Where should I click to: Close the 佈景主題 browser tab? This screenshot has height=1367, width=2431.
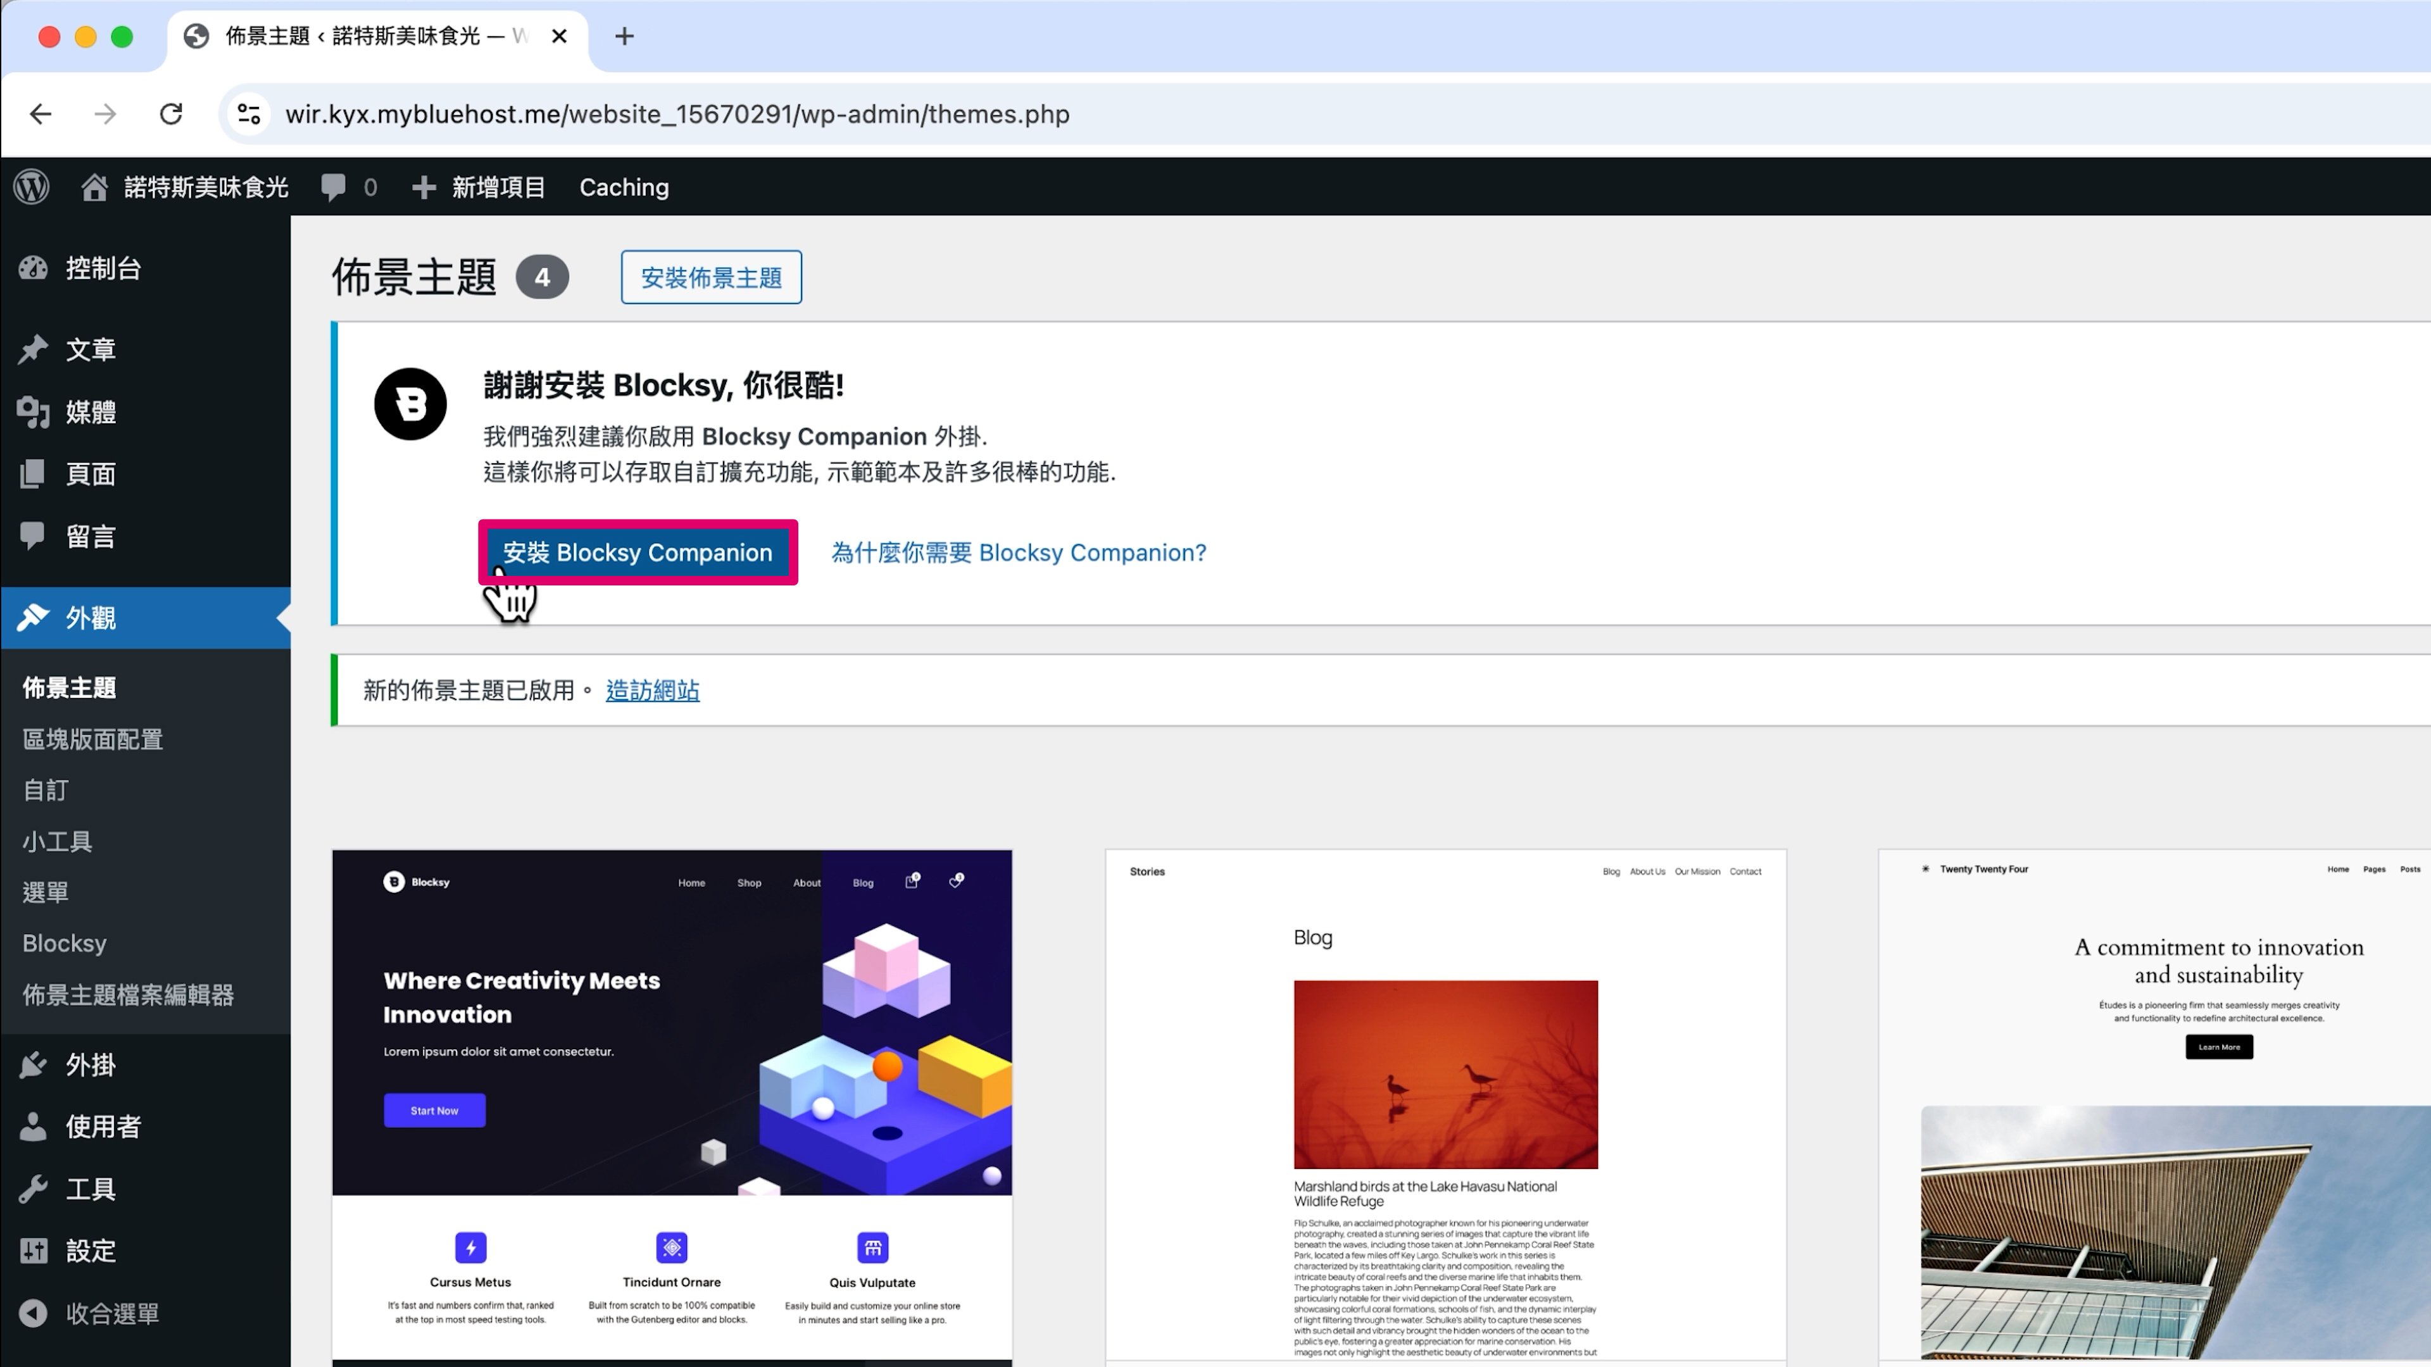click(560, 36)
